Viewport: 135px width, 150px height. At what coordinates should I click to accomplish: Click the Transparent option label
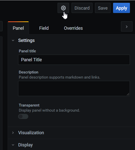tap(29, 105)
